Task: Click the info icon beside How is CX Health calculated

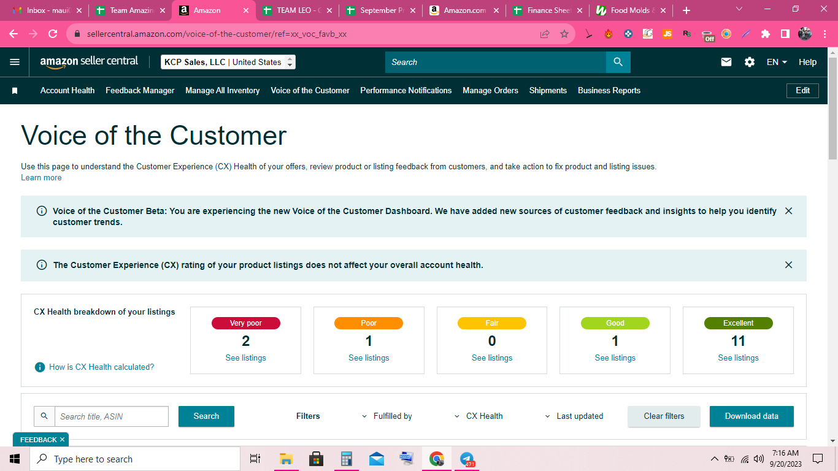Action: [x=40, y=367]
